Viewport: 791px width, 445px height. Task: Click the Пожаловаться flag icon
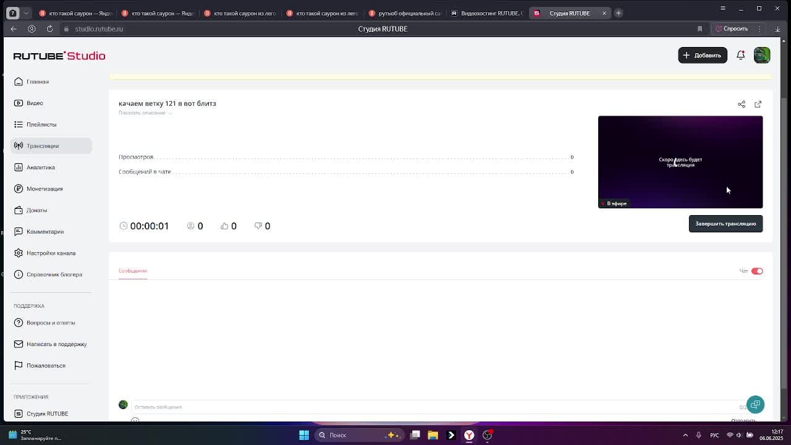point(19,365)
